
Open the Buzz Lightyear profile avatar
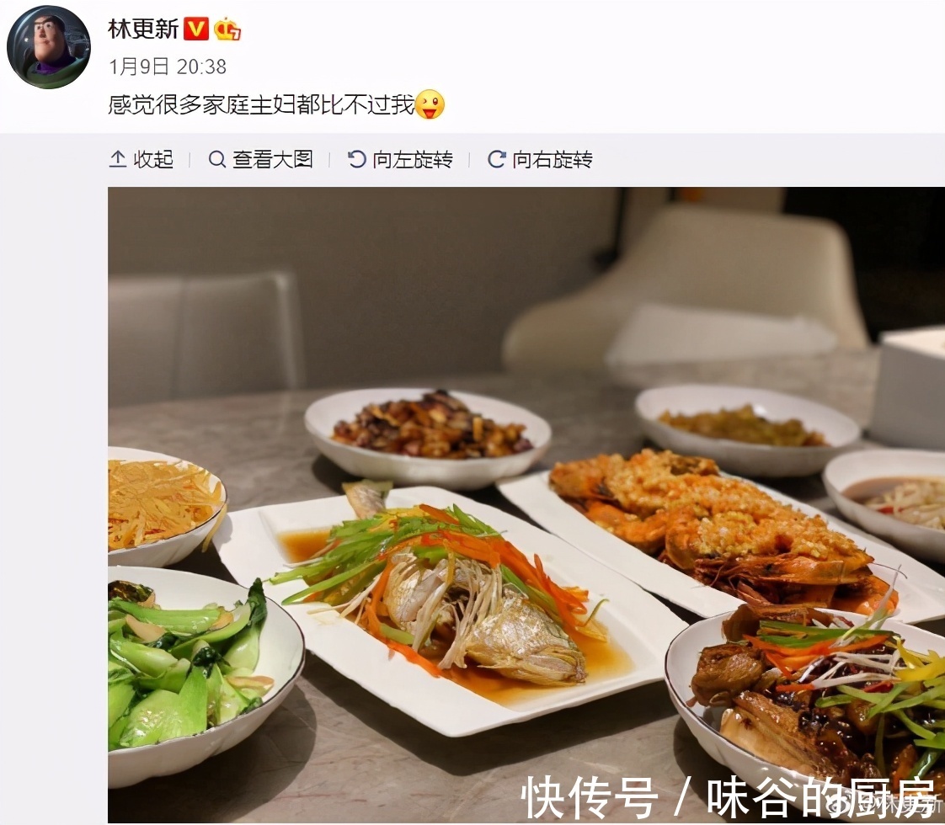(x=48, y=47)
